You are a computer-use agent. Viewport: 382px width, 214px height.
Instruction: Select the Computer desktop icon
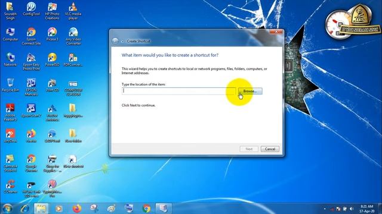[x=10, y=34]
